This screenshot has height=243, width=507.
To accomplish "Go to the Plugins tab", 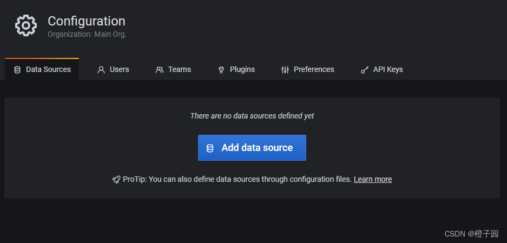I will click(x=236, y=70).
